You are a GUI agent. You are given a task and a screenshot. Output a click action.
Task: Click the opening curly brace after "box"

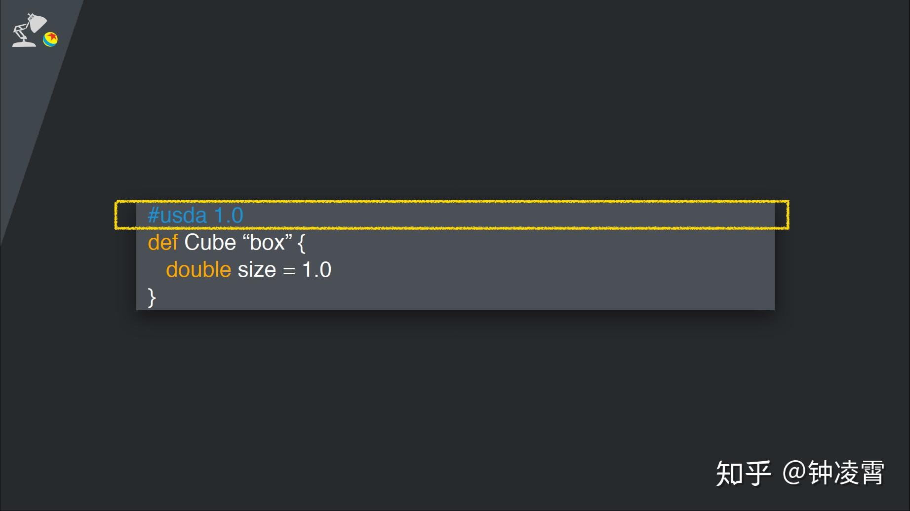(x=302, y=243)
